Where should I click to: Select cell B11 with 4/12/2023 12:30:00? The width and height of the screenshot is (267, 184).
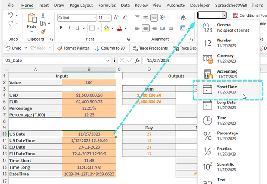89,140
